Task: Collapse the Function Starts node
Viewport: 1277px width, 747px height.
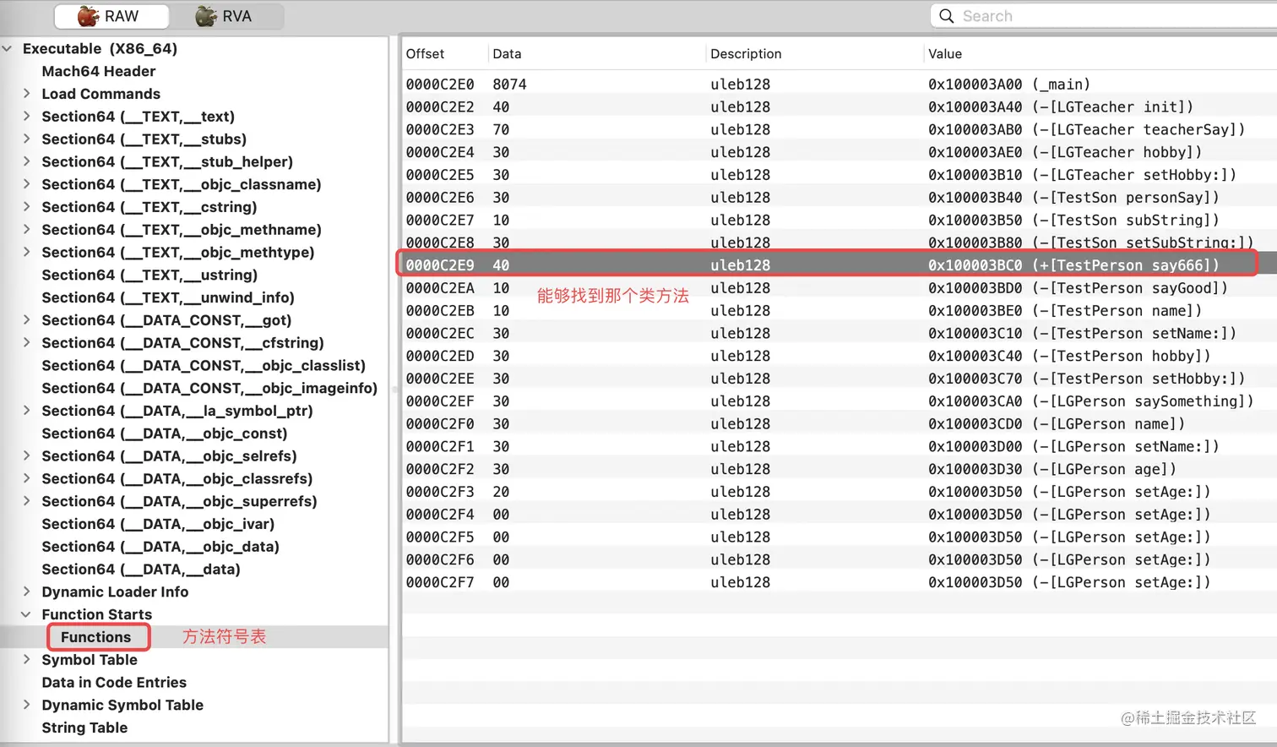Action: 26,614
